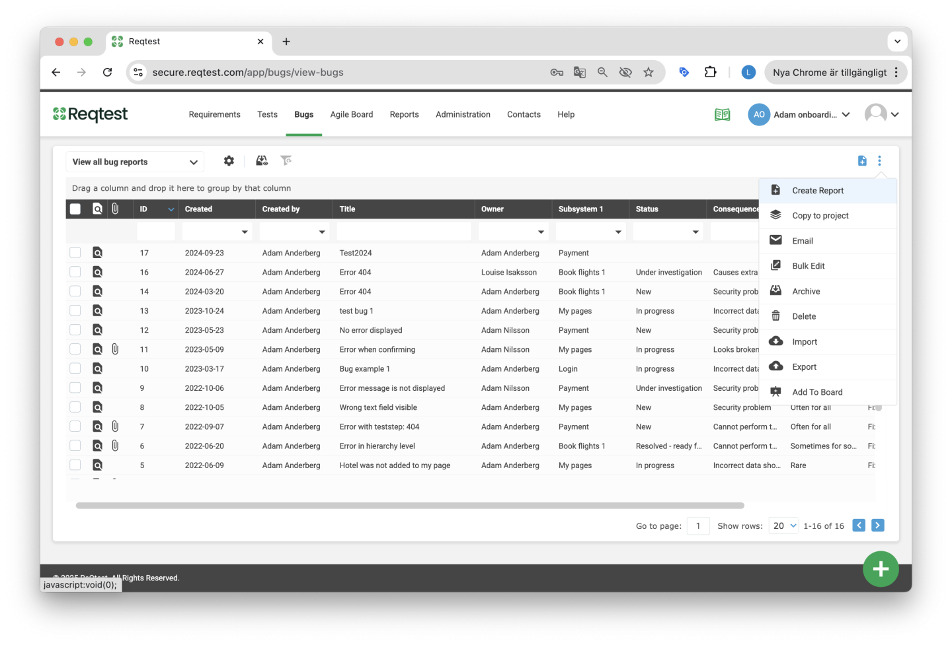952x645 pixels.
Task: Click the Go to page input
Action: click(x=698, y=526)
